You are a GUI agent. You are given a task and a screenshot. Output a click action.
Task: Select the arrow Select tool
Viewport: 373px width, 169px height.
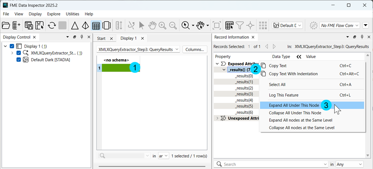[142, 25]
